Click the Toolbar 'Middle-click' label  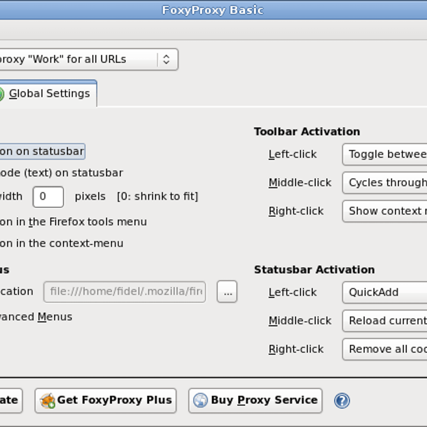click(300, 183)
